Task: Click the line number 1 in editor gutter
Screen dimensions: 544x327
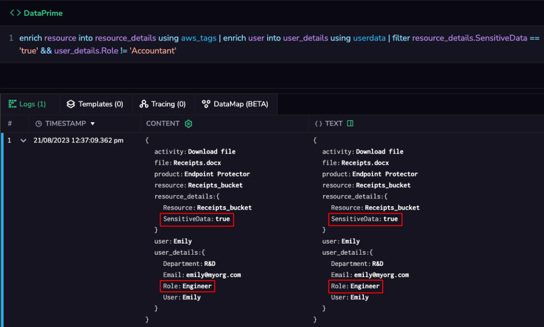Action: point(11,38)
